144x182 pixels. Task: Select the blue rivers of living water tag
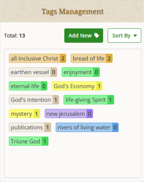pyautogui.click(x=87, y=127)
